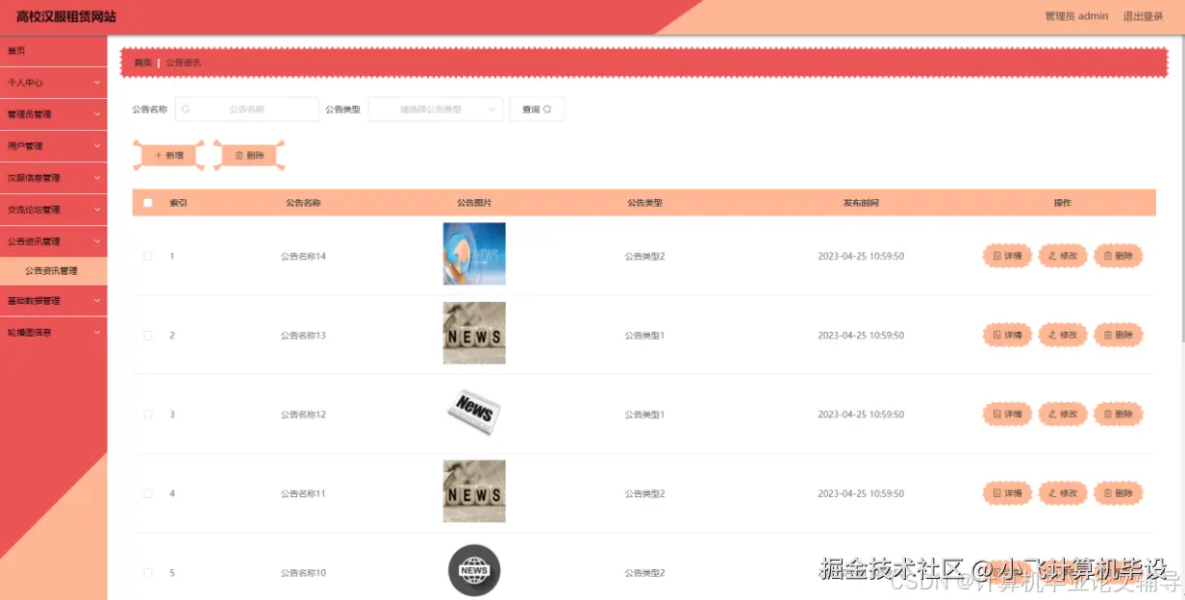The image size is (1185, 600).
Task: Delete the 公告名称11 row
Action: tap(1119, 493)
